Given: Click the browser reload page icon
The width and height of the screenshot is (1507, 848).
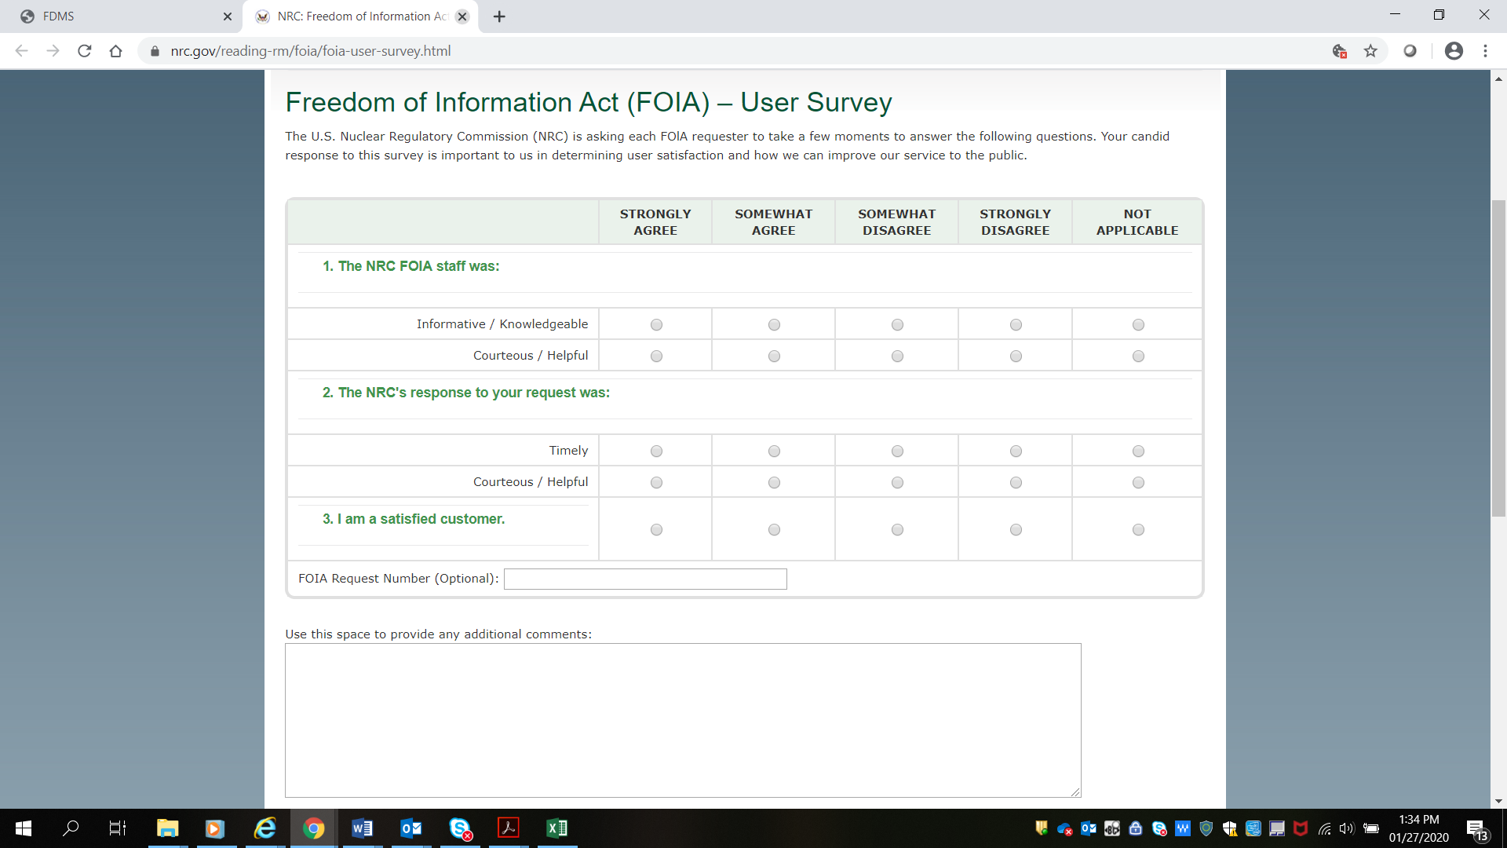Looking at the screenshot, I should point(85,51).
